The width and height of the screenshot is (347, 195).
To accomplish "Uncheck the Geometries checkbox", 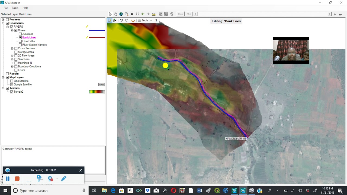I will coord(7,23).
